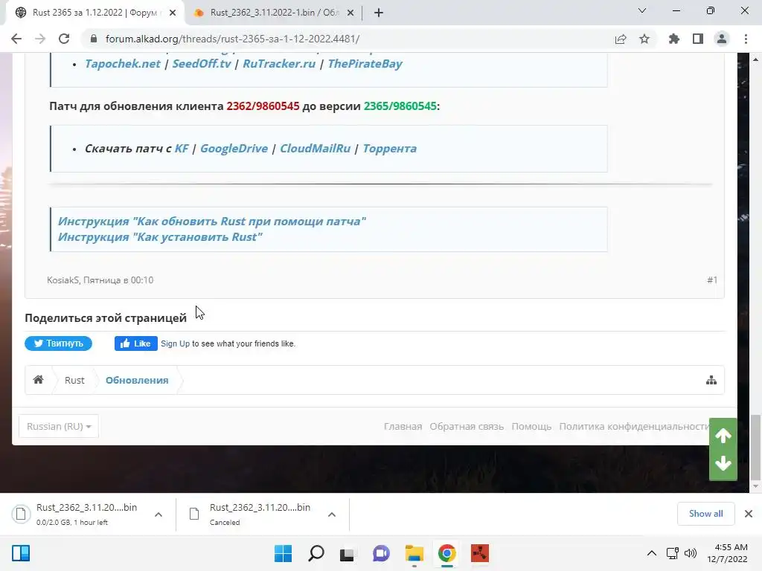Switch to the Rust_2362_3.11.2022-1.bin tab
Viewport: 762px width, 571px height.
point(274,13)
